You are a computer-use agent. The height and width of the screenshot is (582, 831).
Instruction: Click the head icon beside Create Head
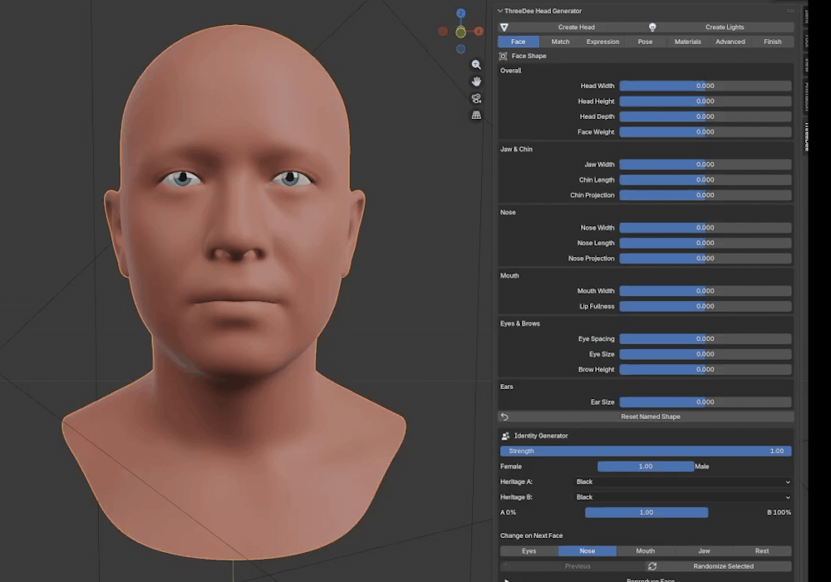pos(504,27)
